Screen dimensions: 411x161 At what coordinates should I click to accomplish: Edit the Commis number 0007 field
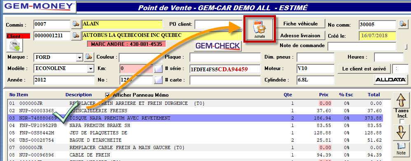[52, 24]
